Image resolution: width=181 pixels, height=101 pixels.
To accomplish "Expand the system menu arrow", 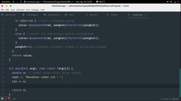I will coord(178,2).
